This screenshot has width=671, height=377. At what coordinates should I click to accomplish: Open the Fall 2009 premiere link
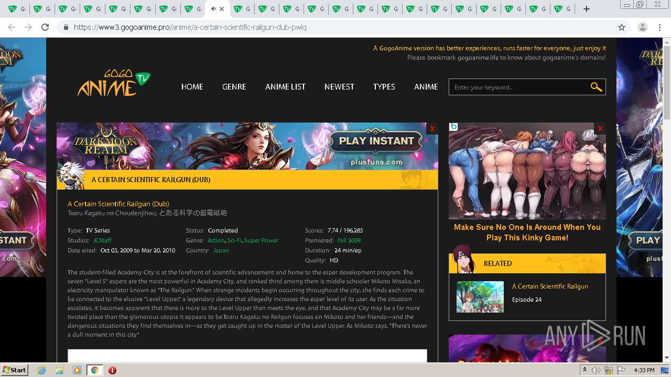(349, 240)
